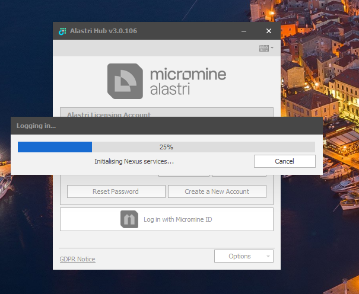The width and height of the screenshot is (359, 294).
Task: Open the GDPR Notice link
Action: point(77,259)
